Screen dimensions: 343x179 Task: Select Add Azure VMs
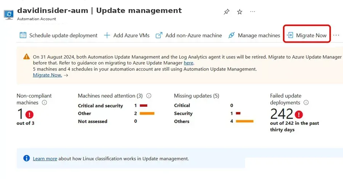pos(127,35)
